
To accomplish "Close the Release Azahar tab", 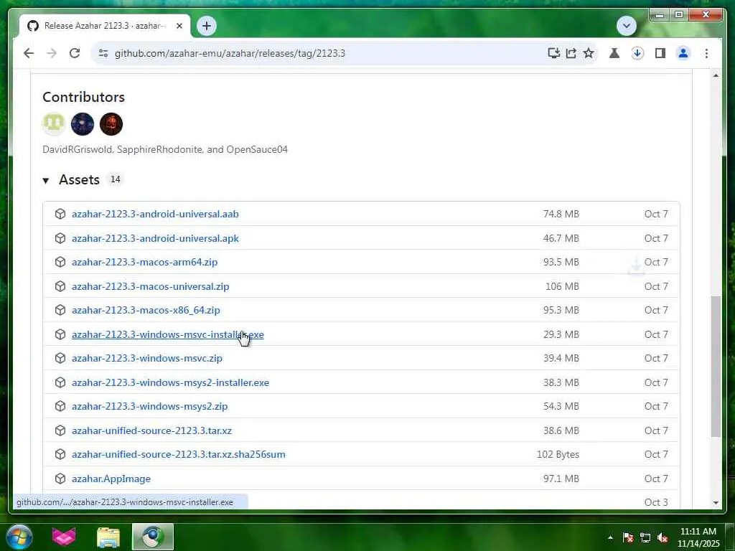I will point(179,26).
